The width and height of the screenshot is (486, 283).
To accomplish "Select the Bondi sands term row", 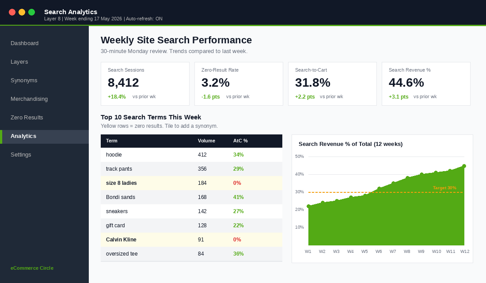I will [192, 197].
